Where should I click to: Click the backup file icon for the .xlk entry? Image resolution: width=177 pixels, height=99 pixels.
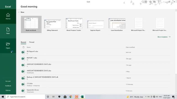coord(23,78)
